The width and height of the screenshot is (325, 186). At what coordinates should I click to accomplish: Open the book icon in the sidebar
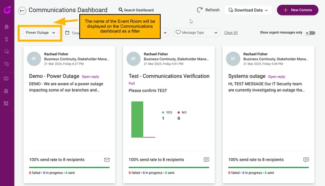coord(6,79)
